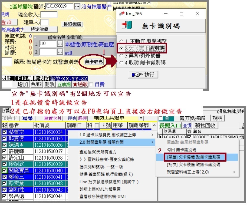Click the 長照入口 button
The width and height of the screenshot is (250, 209).
(170, 126)
